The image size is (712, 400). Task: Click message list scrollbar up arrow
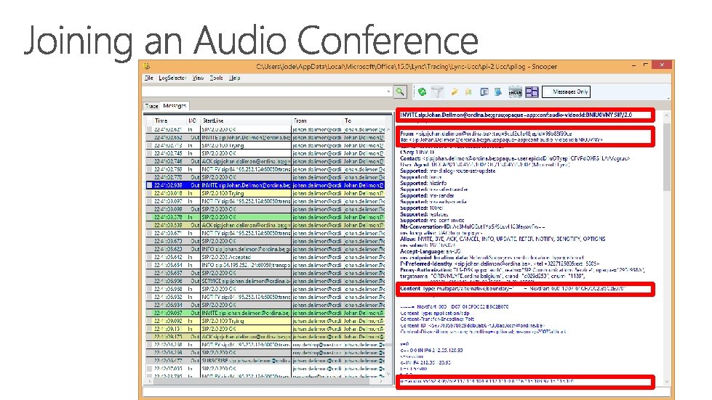coord(388,129)
